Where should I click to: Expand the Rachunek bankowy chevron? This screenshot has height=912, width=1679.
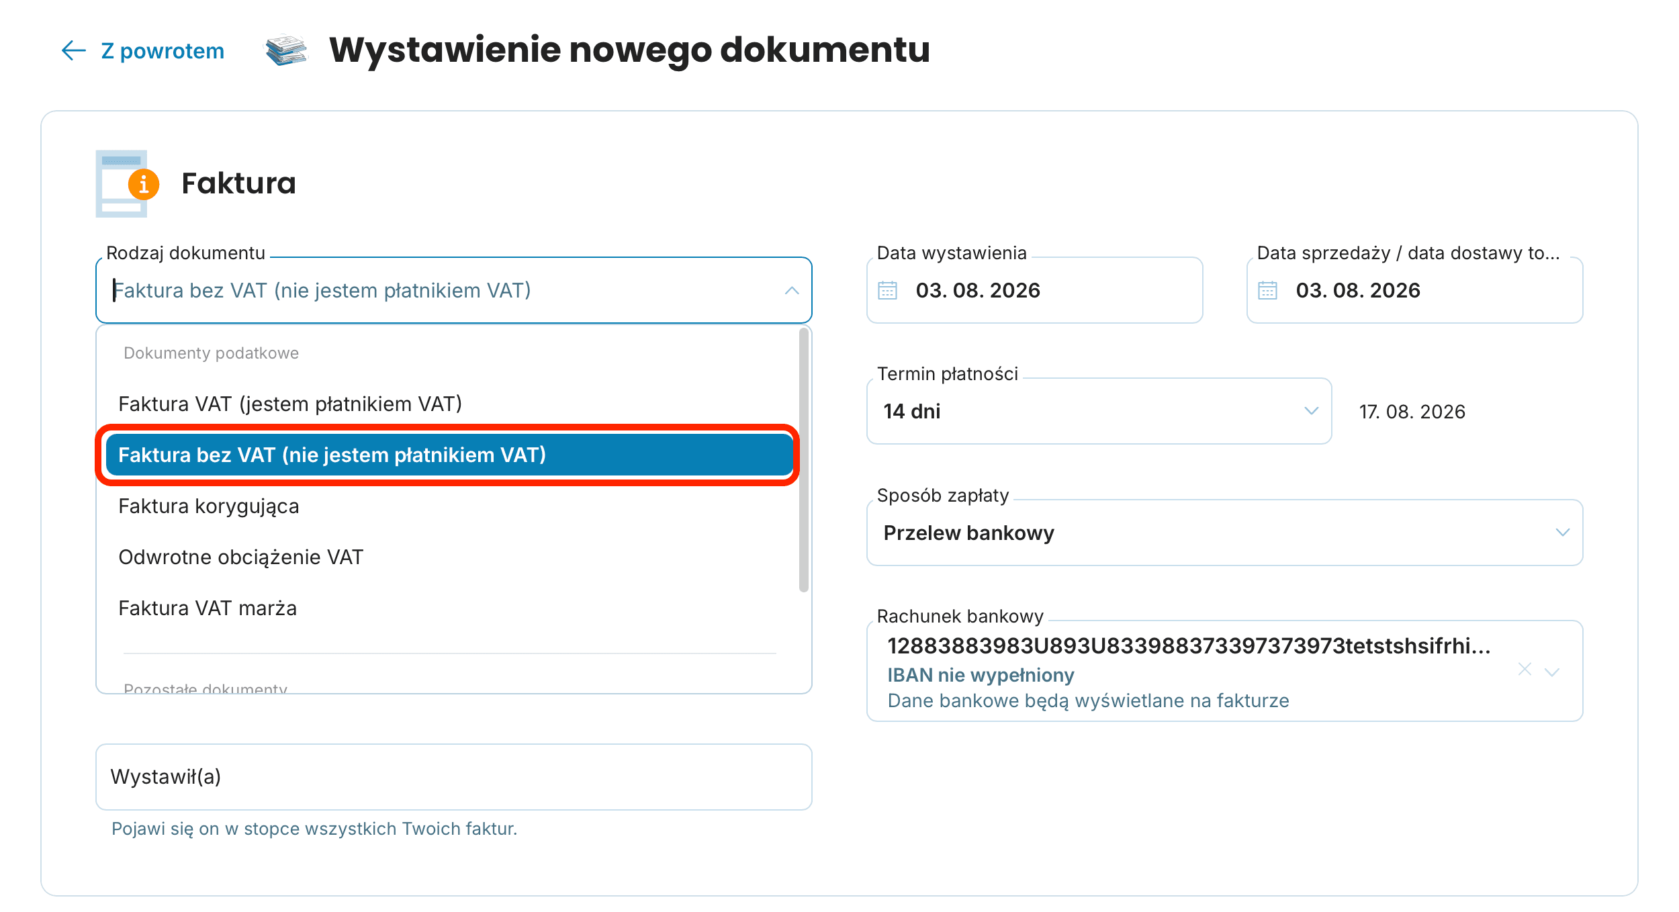(x=1551, y=672)
